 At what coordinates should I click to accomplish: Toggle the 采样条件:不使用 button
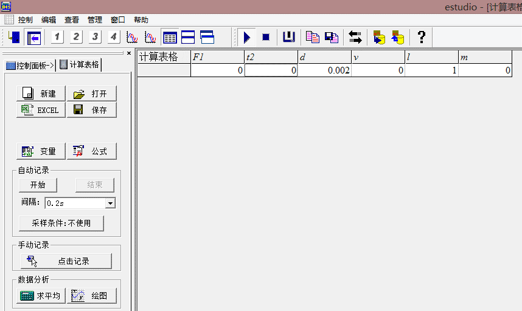[x=61, y=223]
